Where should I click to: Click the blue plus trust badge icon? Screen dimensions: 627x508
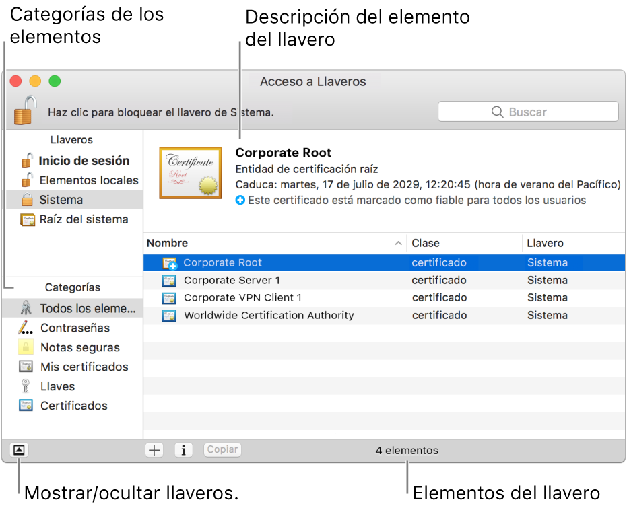tap(240, 200)
